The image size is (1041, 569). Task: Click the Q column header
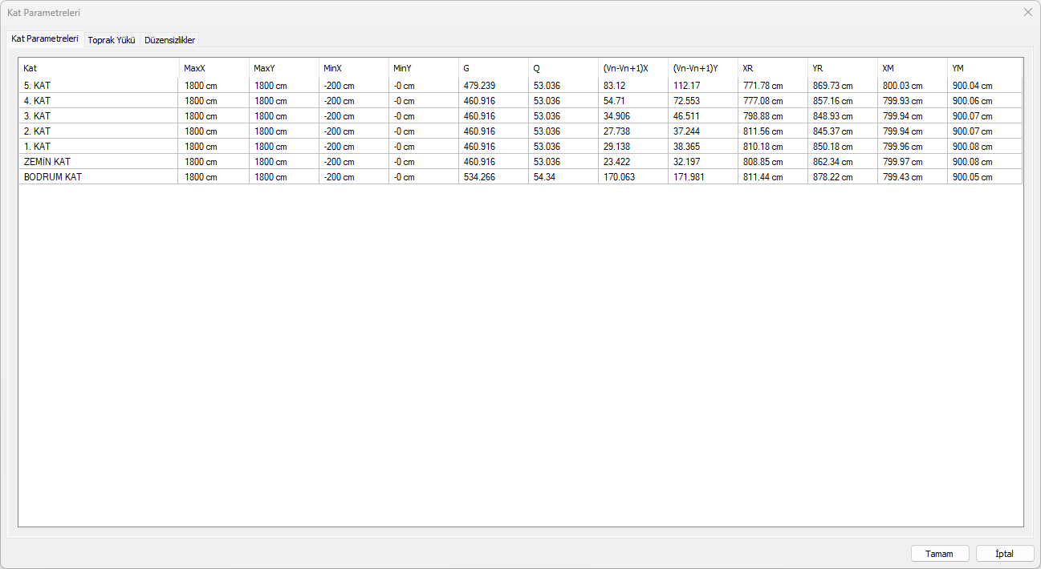(563, 68)
